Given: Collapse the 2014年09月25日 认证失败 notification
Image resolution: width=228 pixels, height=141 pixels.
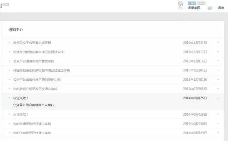Looking at the screenshot, I should coord(218,98).
